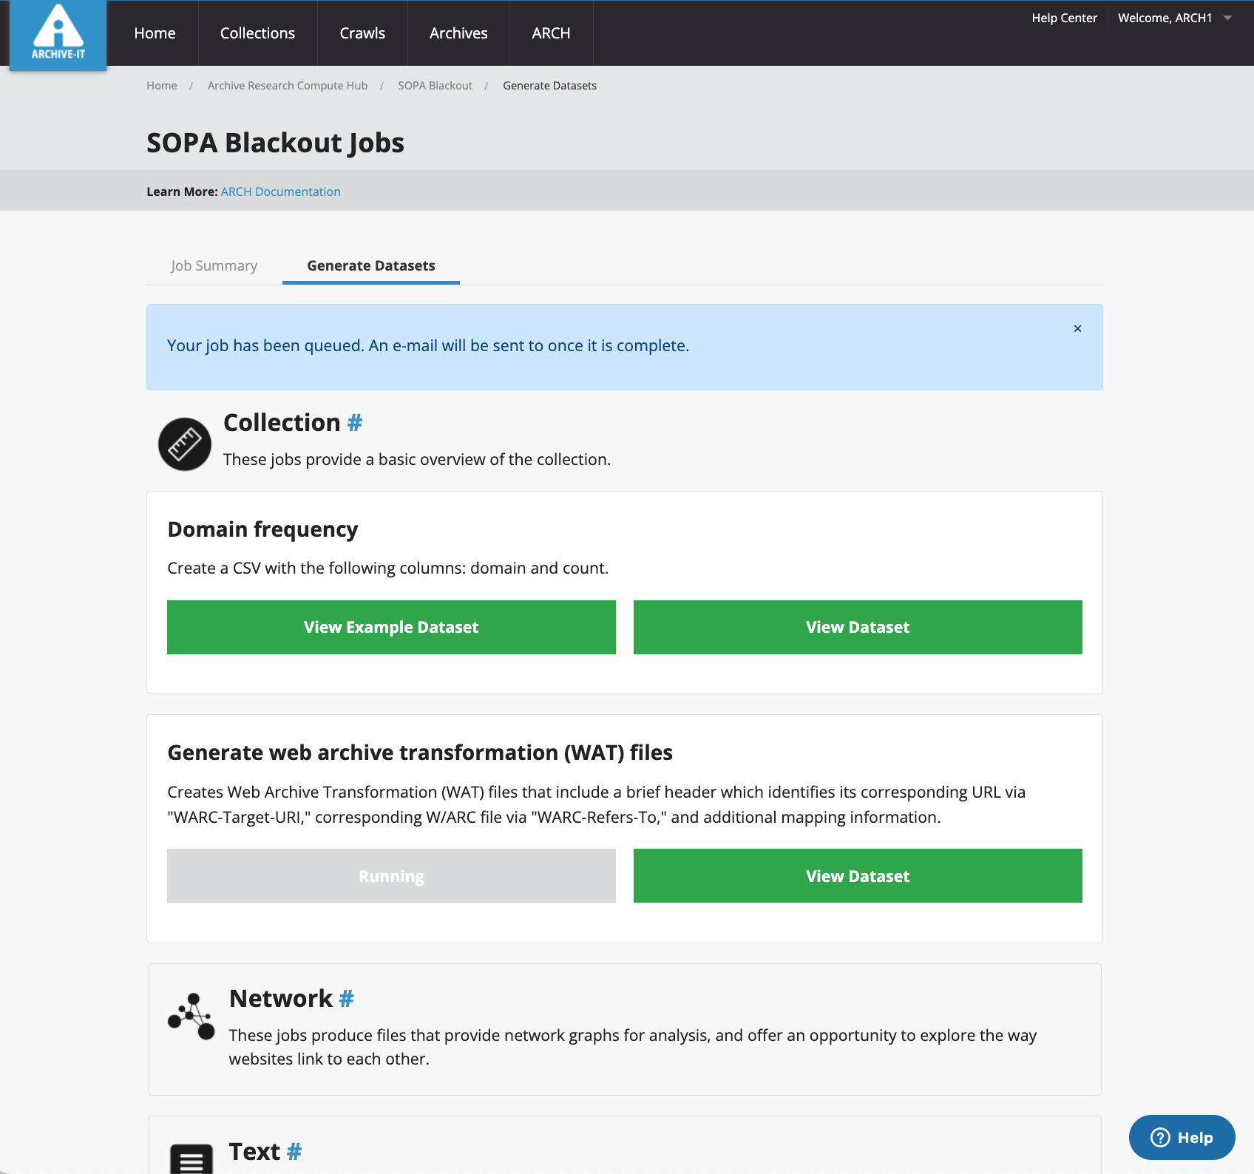The image size is (1254, 1174).
Task: Dismiss the job queued notification
Action: click(1077, 329)
